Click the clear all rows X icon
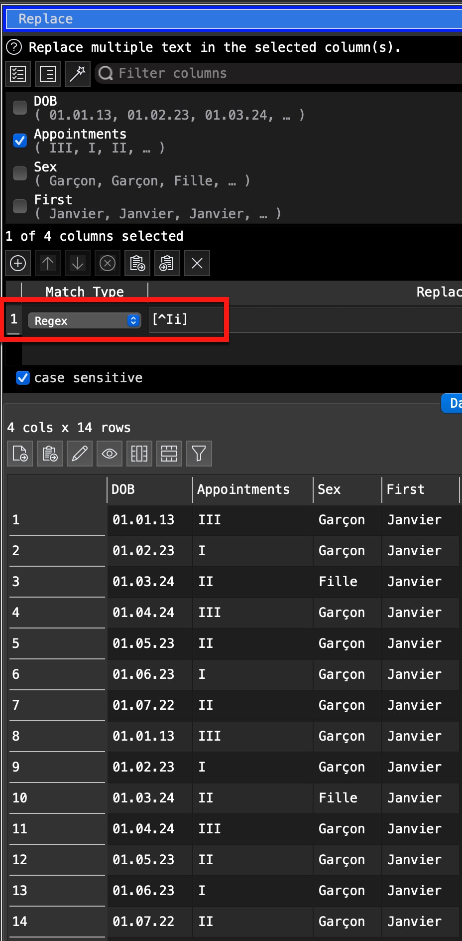Image resolution: width=462 pixels, height=941 pixels. (197, 263)
